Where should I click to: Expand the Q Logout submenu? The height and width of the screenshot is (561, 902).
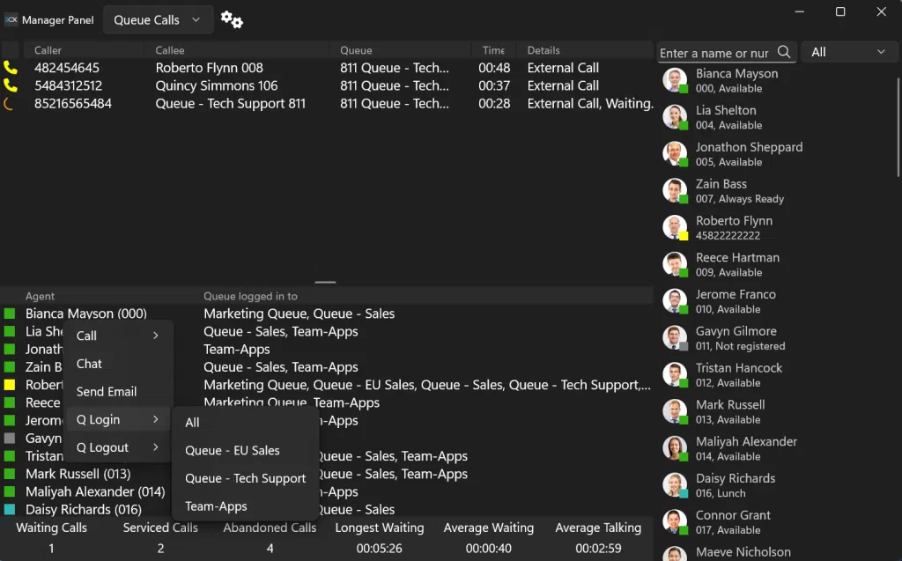(118, 447)
